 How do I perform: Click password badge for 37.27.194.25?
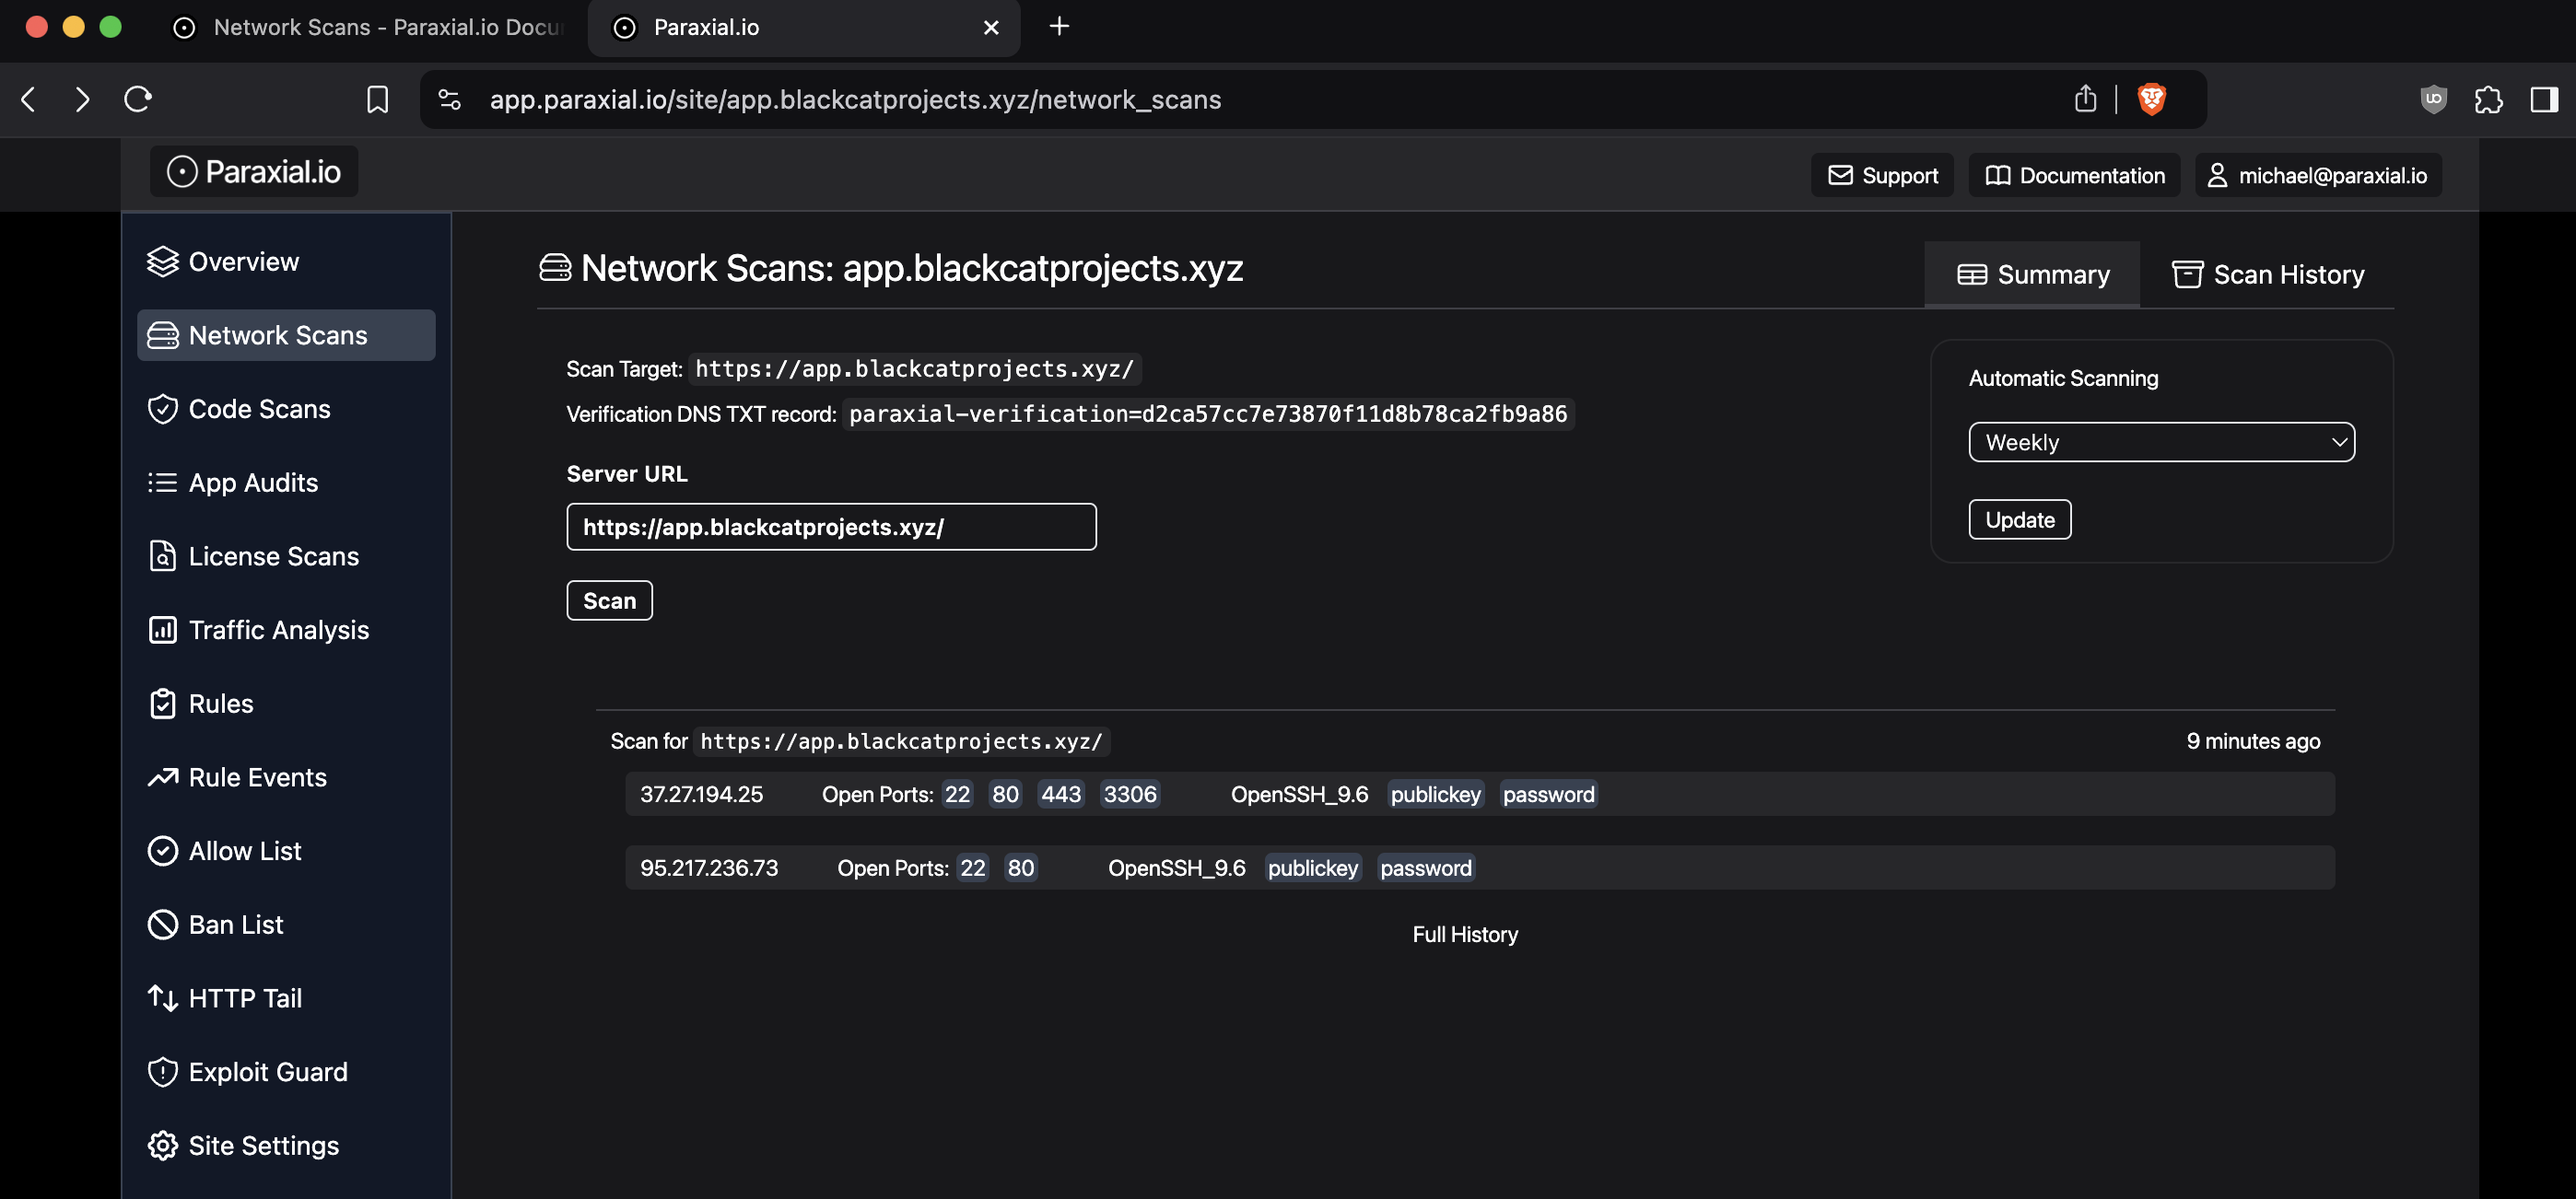pyautogui.click(x=1548, y=795)
